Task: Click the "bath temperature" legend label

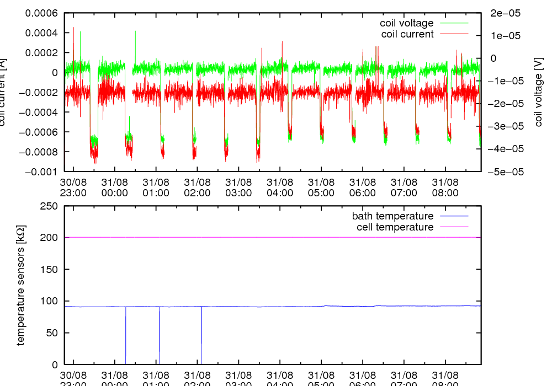Action: [392, 216]
